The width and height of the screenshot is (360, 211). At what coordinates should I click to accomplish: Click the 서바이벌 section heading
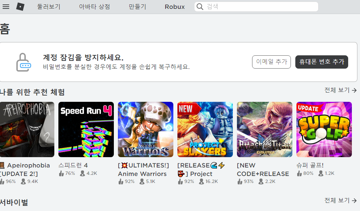14,202
